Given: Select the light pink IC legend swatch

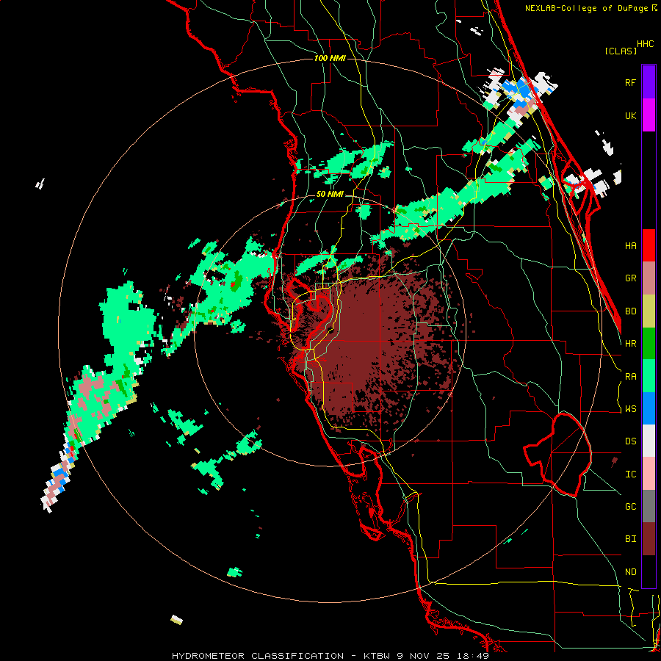Looking at the screenshot, I should tap(649, 474).
